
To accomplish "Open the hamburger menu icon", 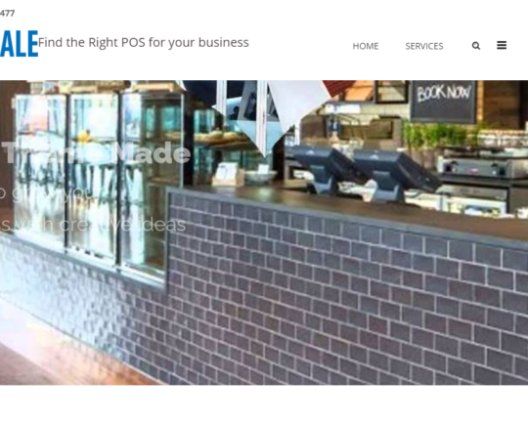I will (x=502, y=45).
